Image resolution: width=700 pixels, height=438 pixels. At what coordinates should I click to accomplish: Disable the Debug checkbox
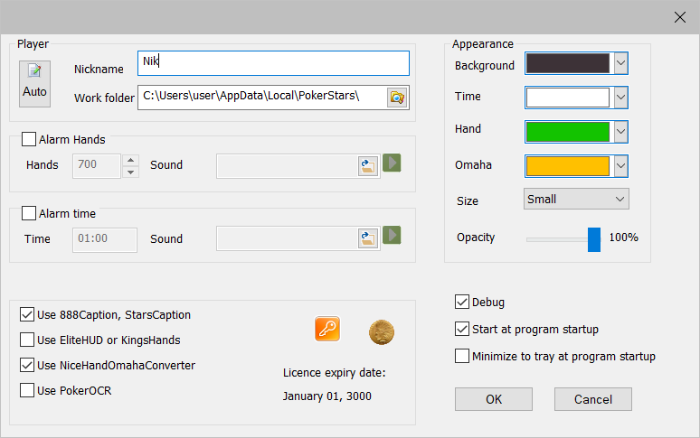pyautogui.click(x=462, y=303)
